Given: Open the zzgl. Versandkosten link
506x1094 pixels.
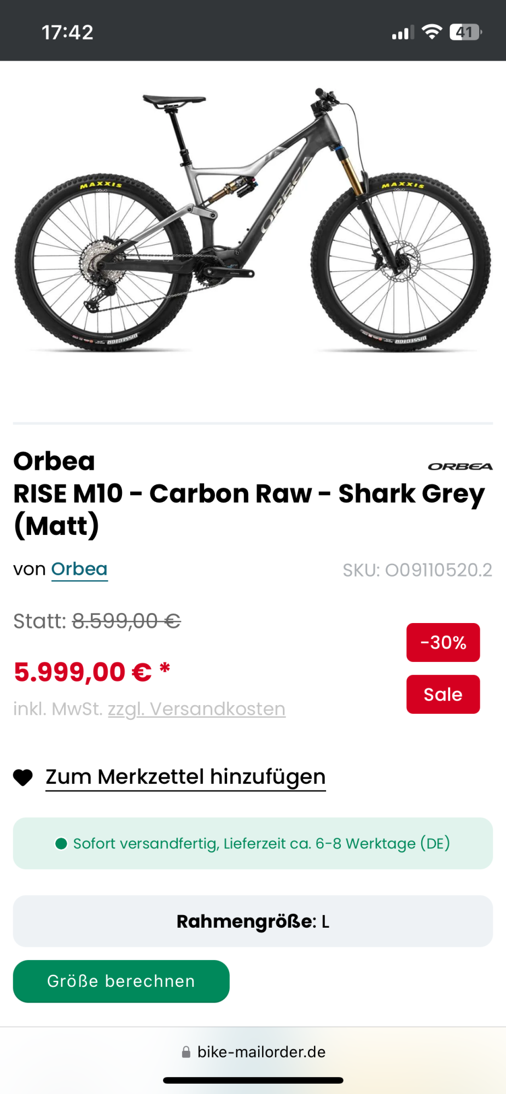Looking at the screenshot, I should 196,709.
